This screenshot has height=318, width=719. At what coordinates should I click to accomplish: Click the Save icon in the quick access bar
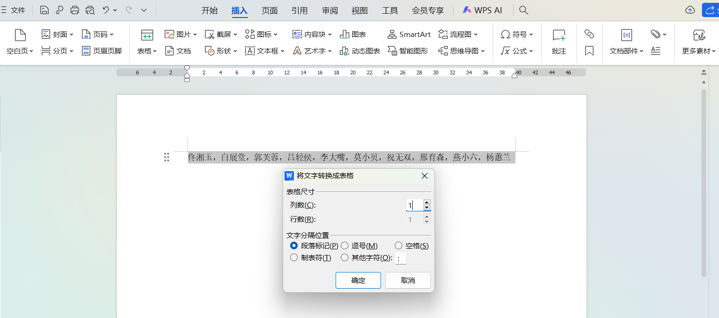point(44,9)
